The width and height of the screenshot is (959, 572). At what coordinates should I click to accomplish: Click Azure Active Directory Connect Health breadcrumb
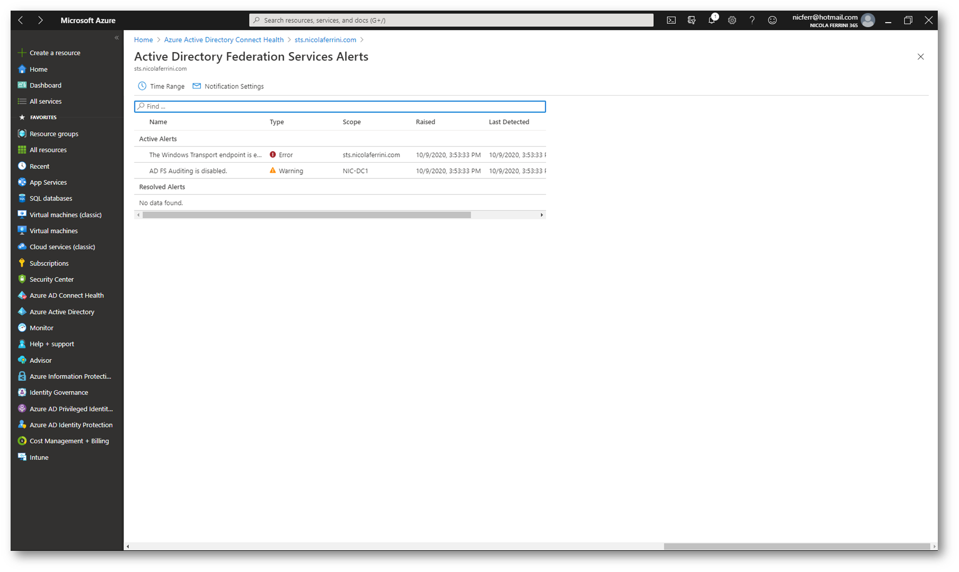click(224, 39)
